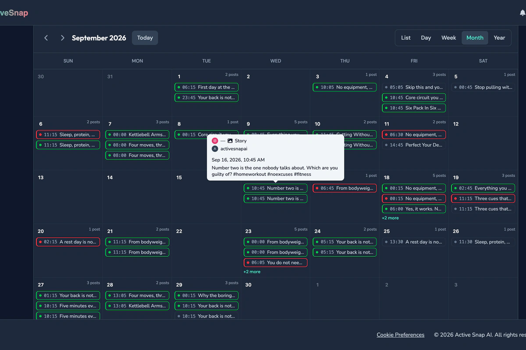Open 05:05 Skip this and you post

point(414,87)
